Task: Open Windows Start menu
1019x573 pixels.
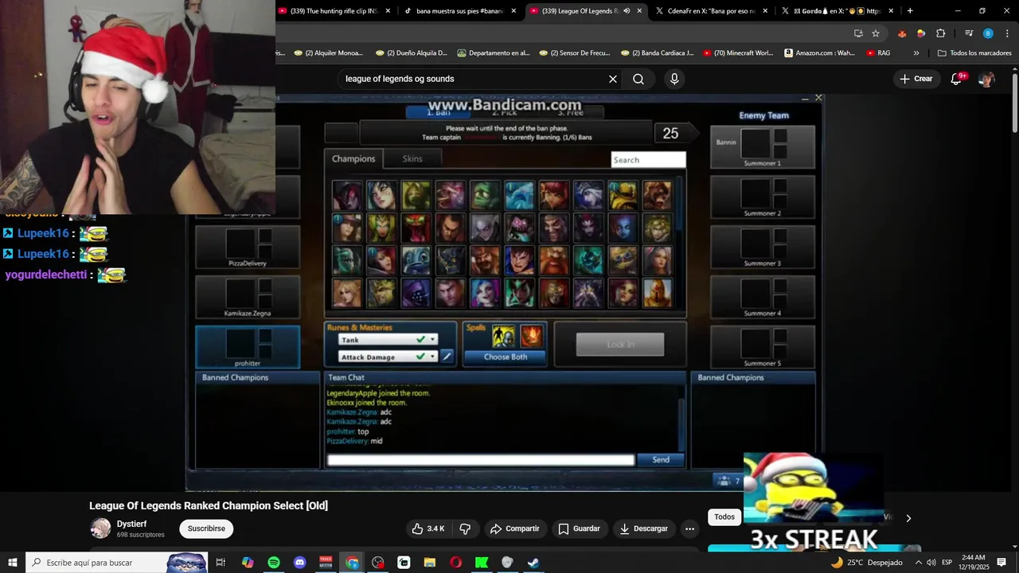Action: point(13,563)
